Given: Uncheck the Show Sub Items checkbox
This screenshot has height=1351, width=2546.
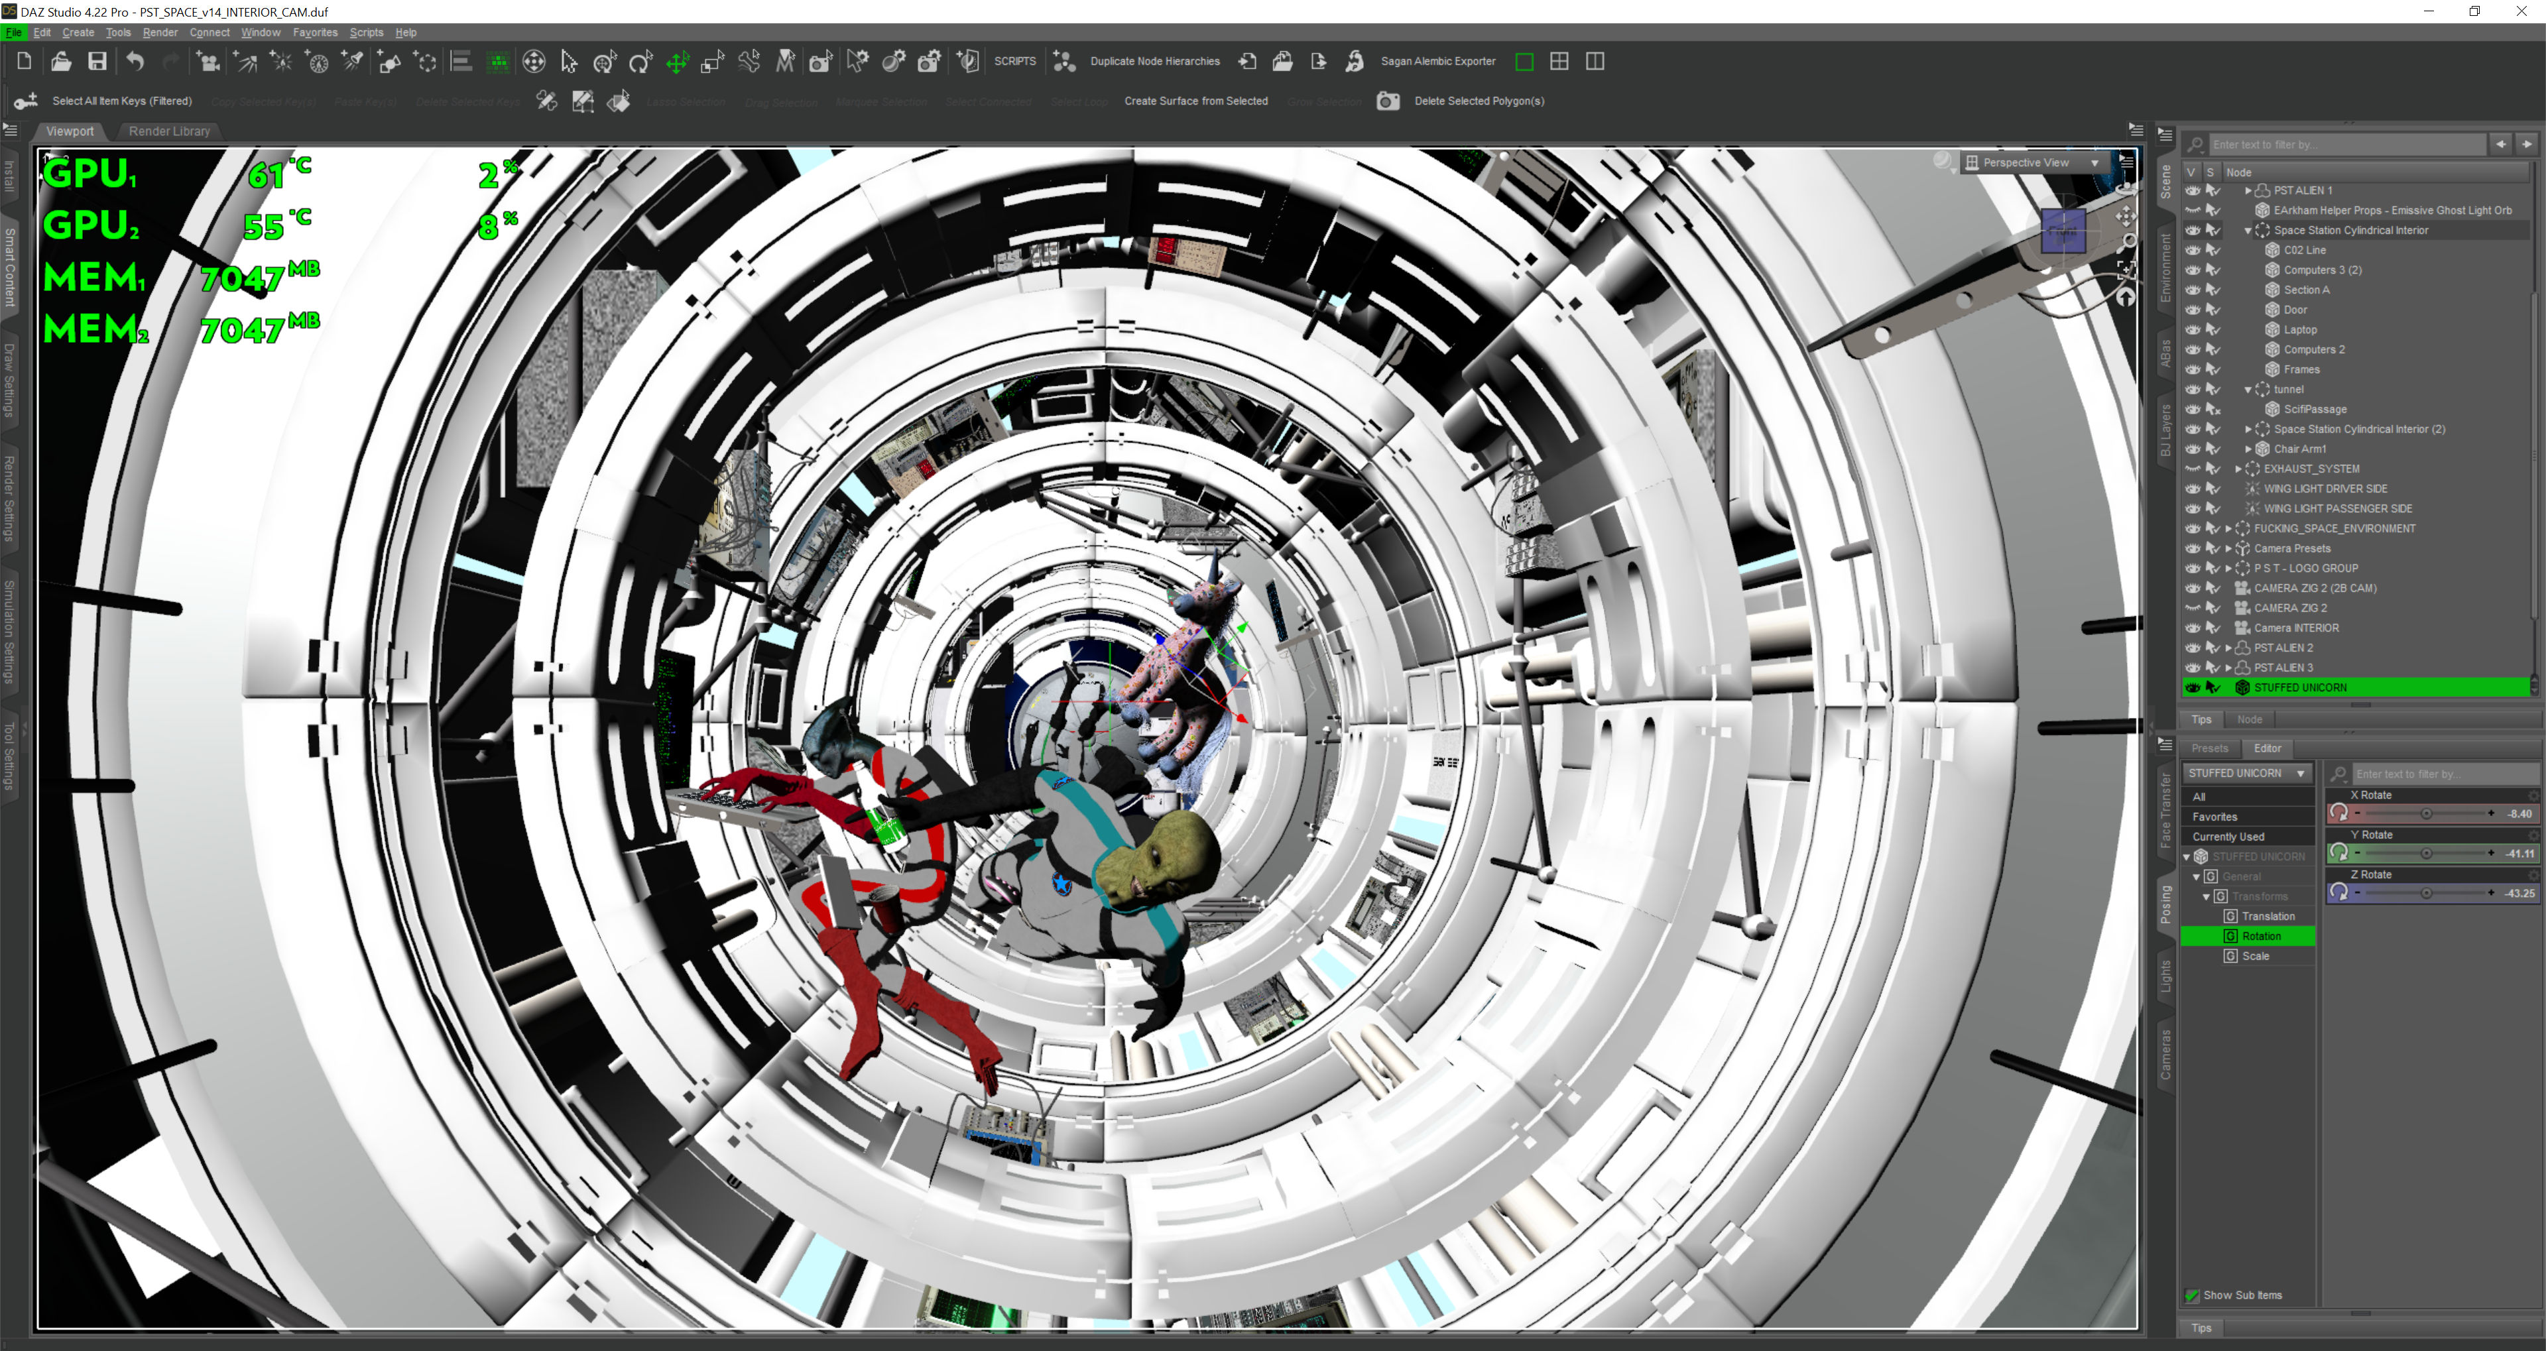Looking at the screenshot, I should (2192, 1295).
